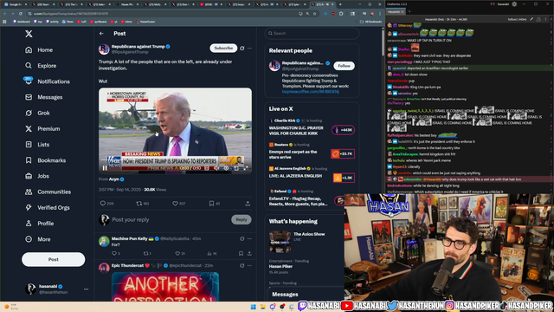
Task: Bookmark Machine Pun Kelly's reply
Action: 241,253
